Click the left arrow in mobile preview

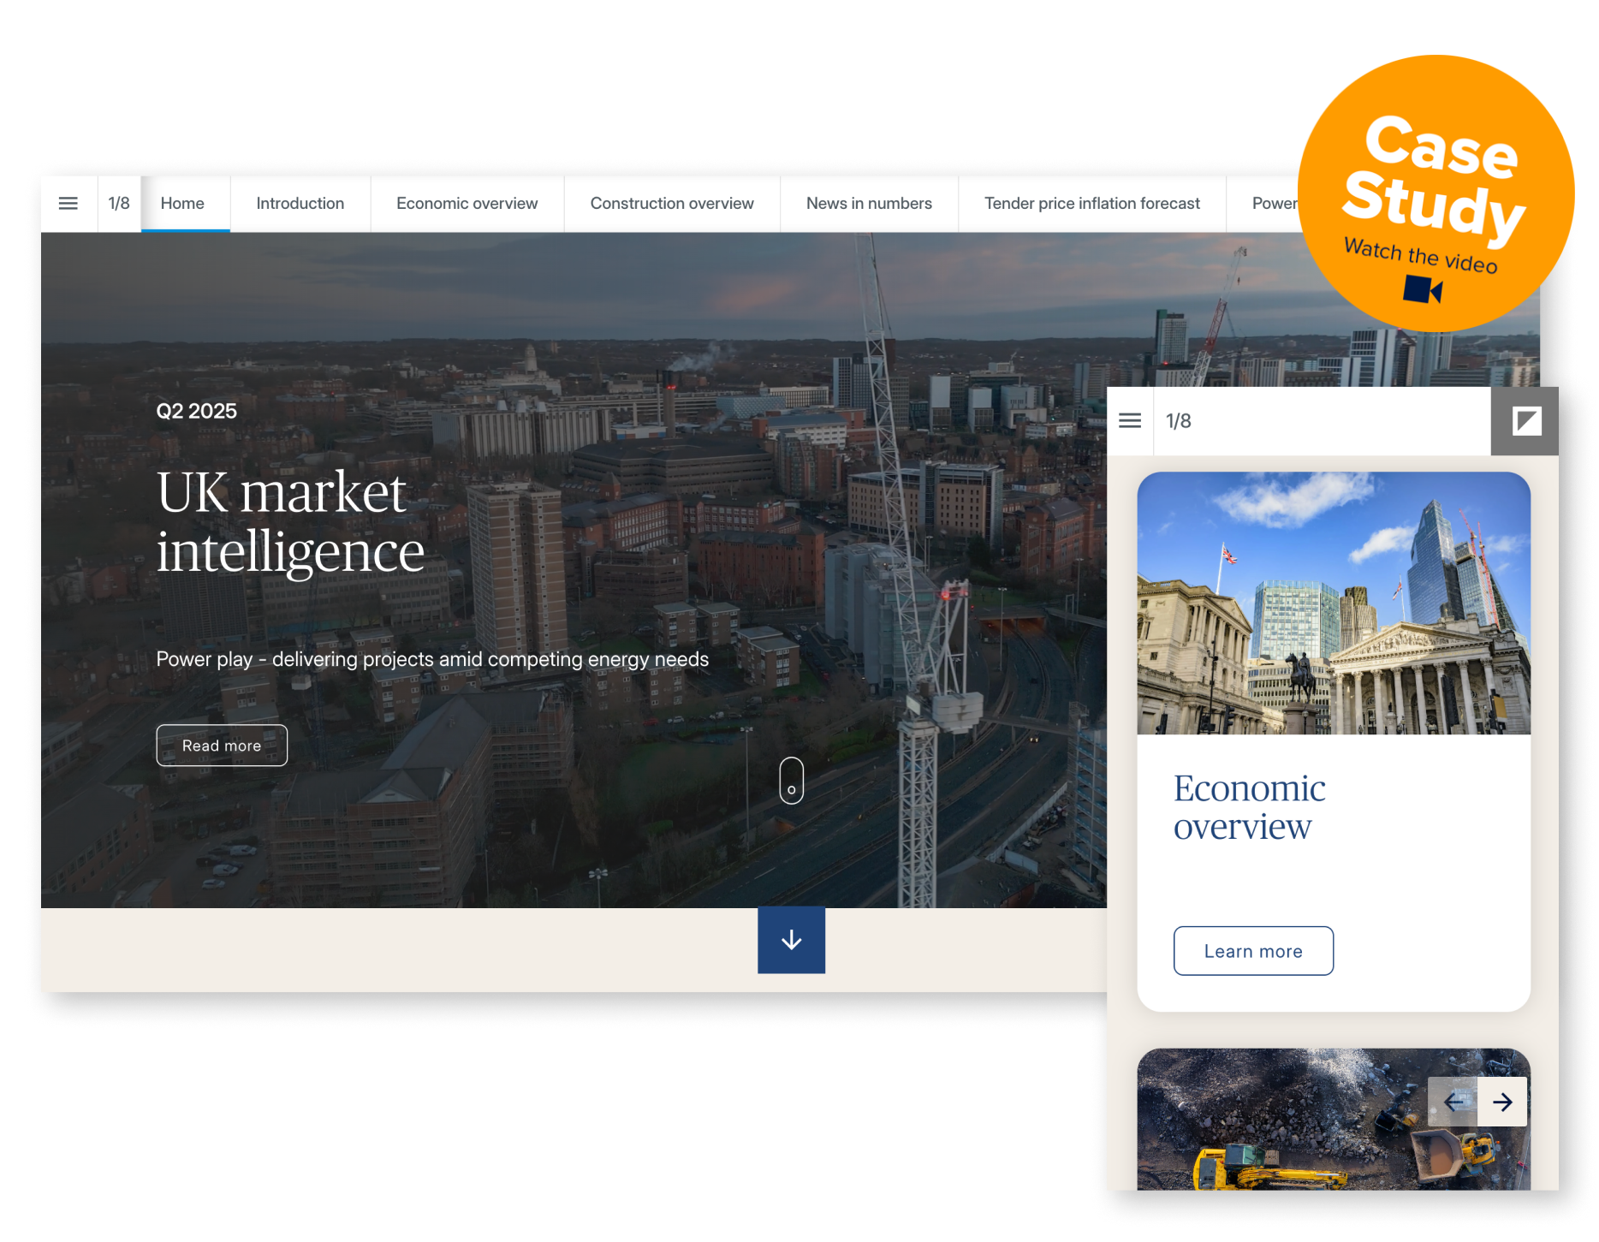point(1453,1102)
